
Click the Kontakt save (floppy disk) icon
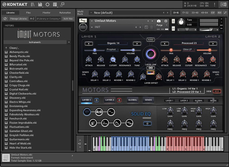point(40,4)
